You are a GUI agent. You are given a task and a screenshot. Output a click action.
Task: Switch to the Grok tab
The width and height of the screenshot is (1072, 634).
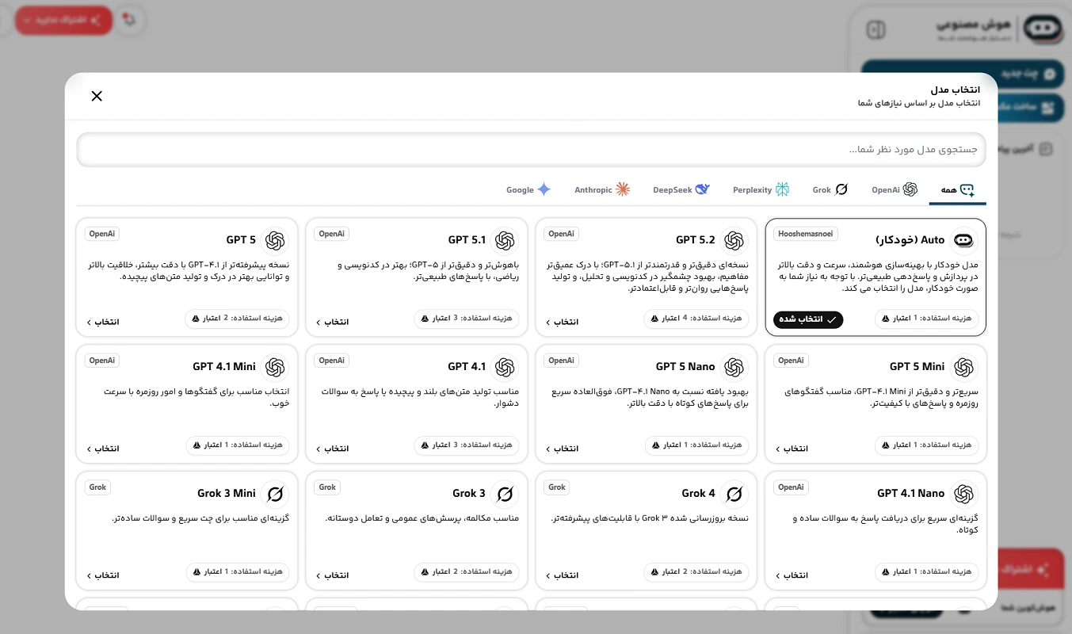830,190
